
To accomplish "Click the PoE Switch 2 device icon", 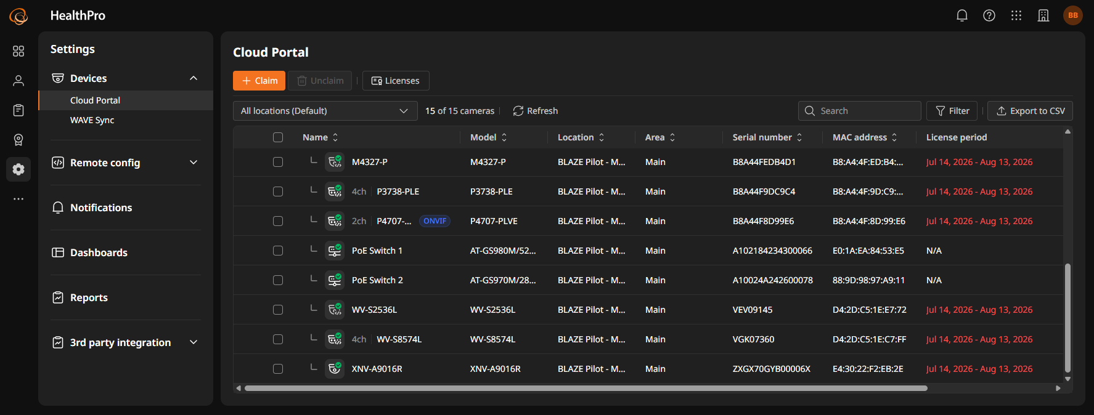I will point(335,280).
